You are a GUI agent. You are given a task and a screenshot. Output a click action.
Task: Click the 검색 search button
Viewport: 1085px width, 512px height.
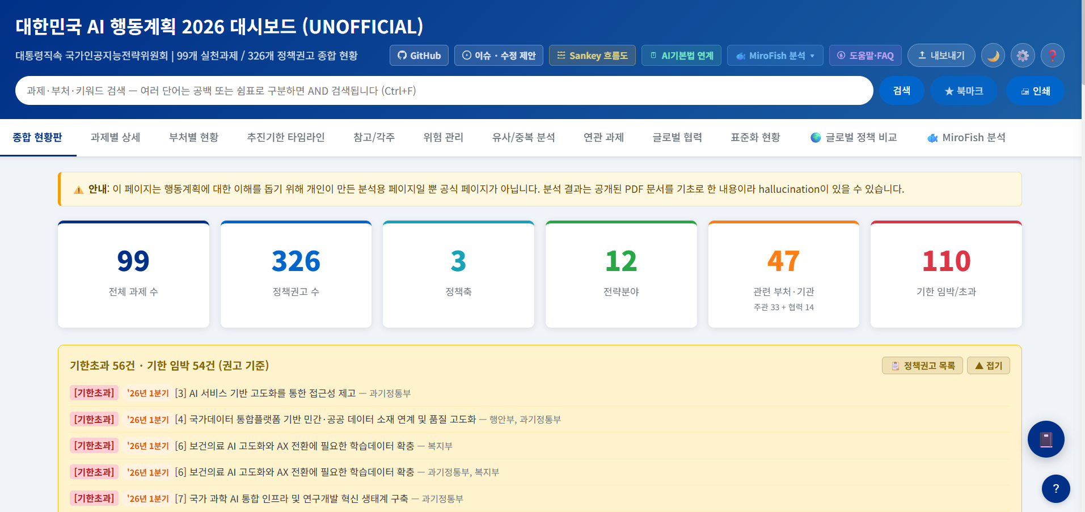[902, 91]
